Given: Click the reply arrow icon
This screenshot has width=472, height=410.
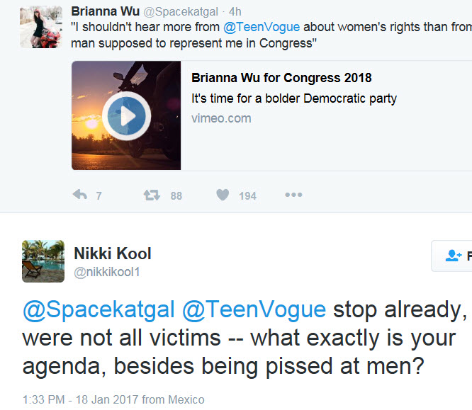Looking at the screenshot, I should 80,195.
